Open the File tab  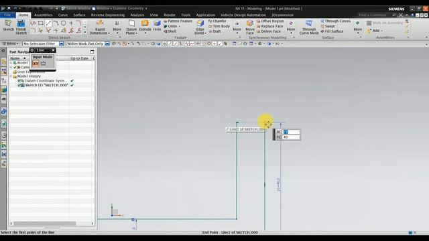pyautogui.click(x=7, y=15)
